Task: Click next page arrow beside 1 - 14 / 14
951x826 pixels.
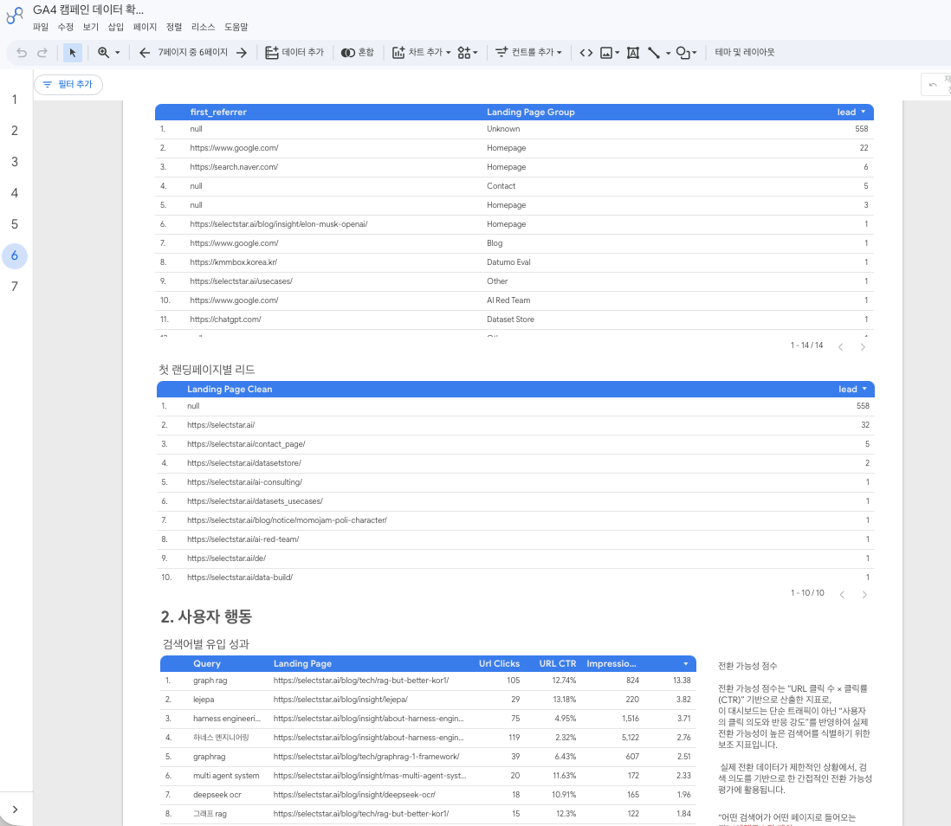Action: pyautogui.click(x=863, y=347)
